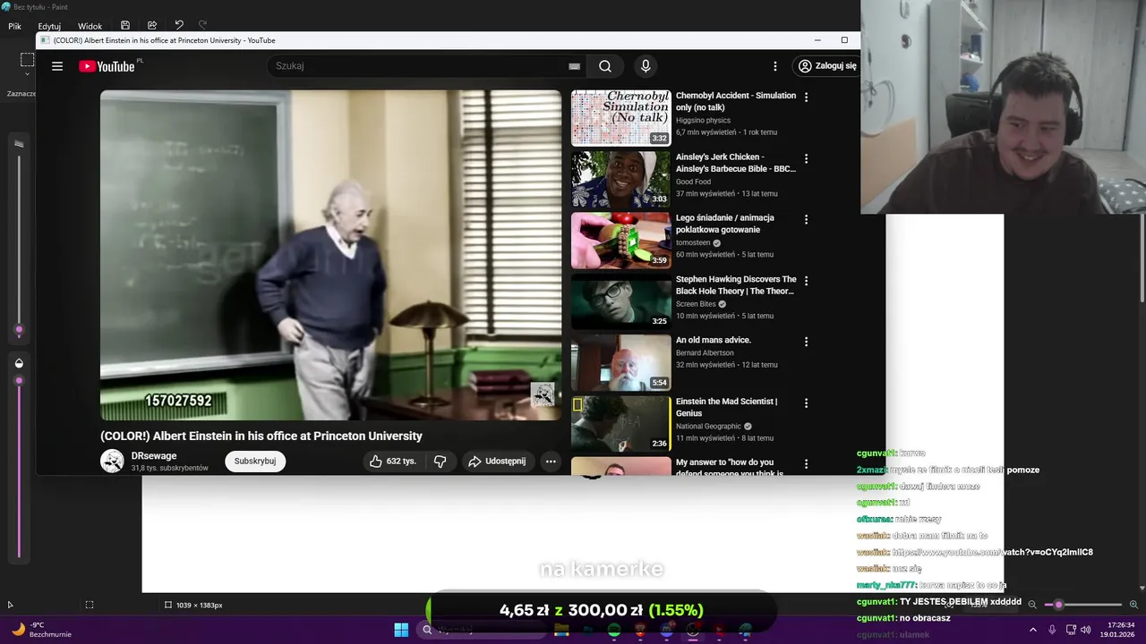Open Windows Start button
Screen dimensions: 1146x644
pos(401,630)
